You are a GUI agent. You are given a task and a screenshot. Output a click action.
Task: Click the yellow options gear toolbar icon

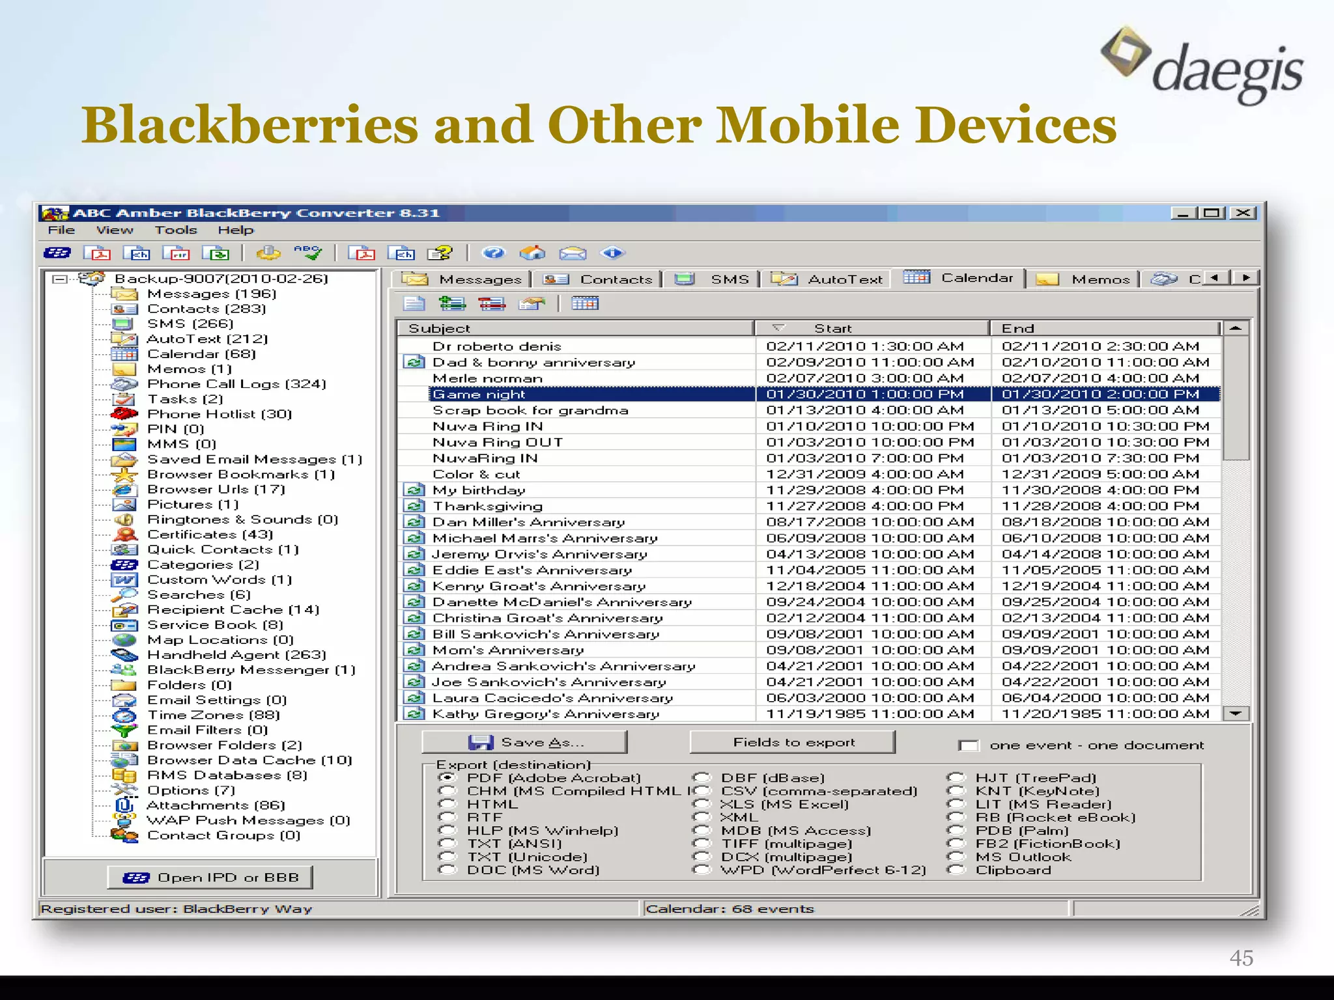click(x=268, y=253)
